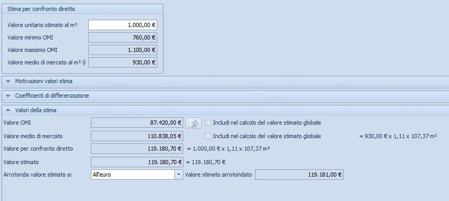Enable Includi nel calcolo for Valore medio di mercato

click(x=208, y=136)
